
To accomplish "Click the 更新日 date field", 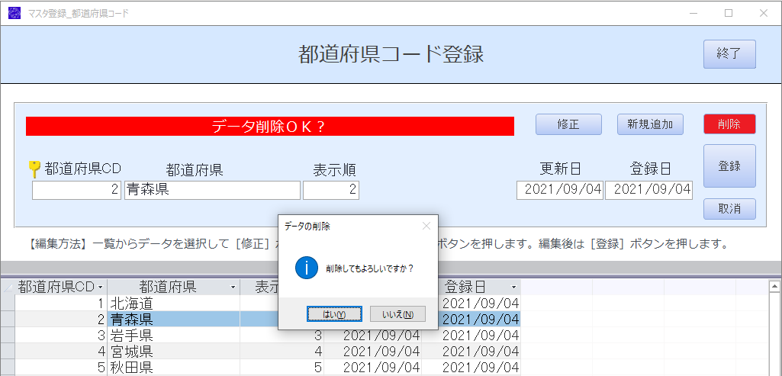I will click(560, 190).
